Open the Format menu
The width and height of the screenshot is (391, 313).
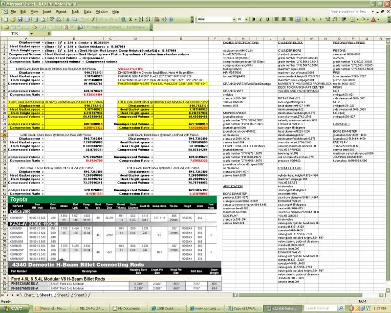point(62,11)
